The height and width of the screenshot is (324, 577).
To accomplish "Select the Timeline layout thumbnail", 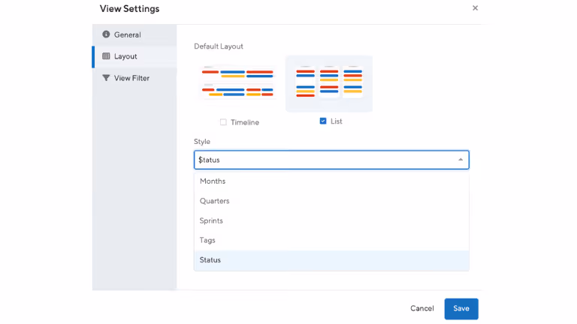I will coord(238,82).
